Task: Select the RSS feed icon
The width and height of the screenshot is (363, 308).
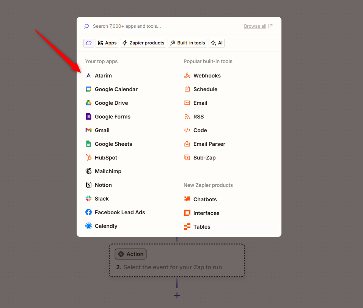Action: click(x=187, y=117)
